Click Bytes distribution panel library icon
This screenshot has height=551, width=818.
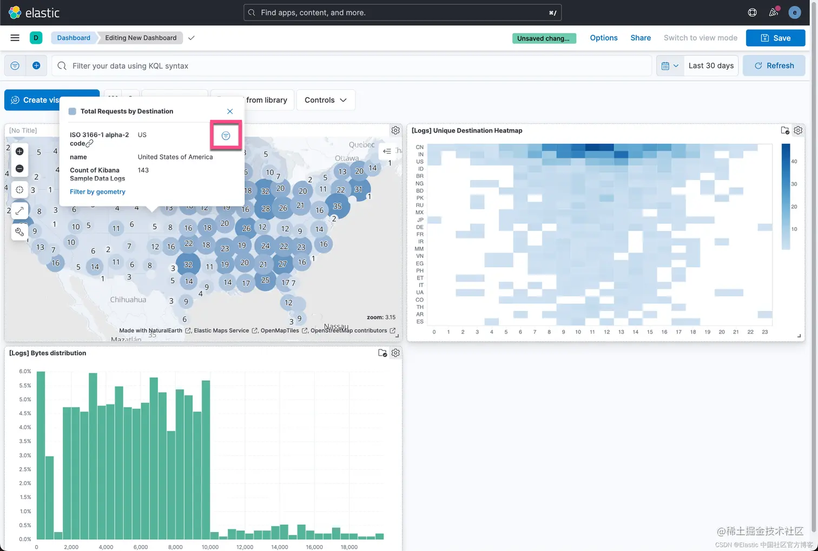click(382, 353)
